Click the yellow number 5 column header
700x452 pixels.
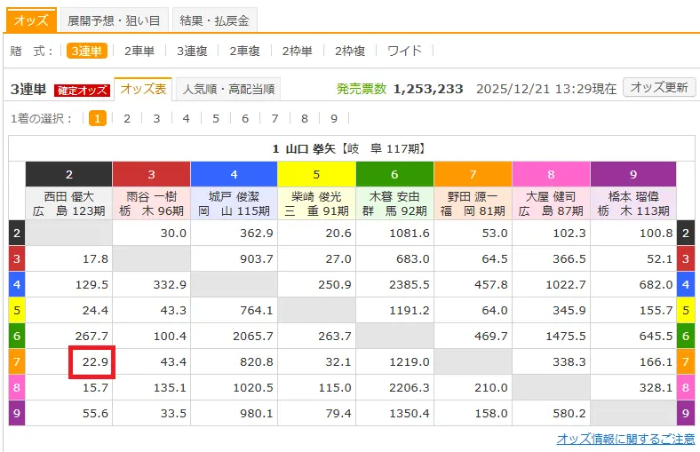coord(315,174)
